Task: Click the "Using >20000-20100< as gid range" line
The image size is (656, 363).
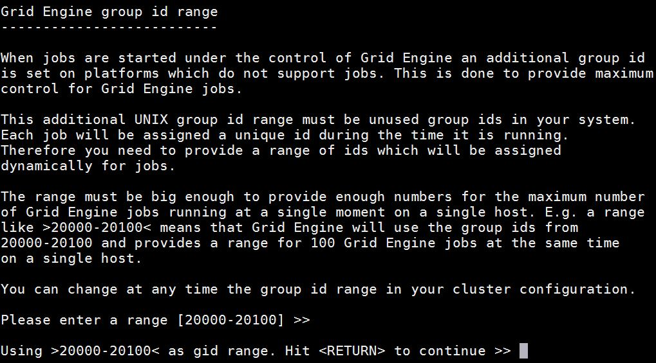Action: 138,351
